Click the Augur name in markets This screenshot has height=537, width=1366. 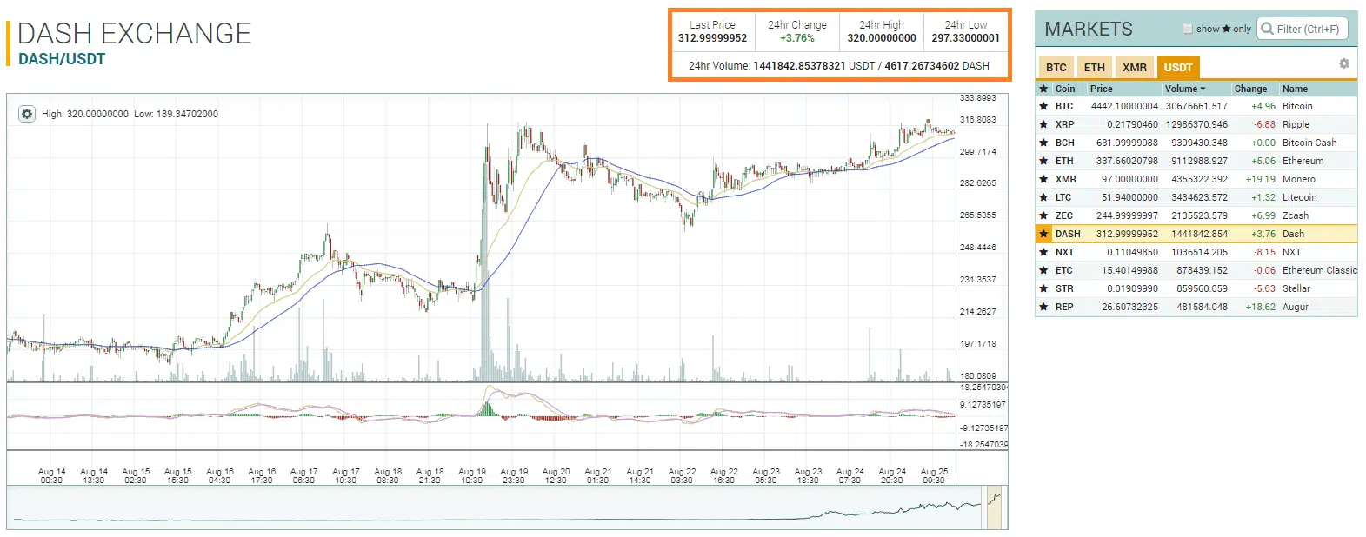[1295, 307]
